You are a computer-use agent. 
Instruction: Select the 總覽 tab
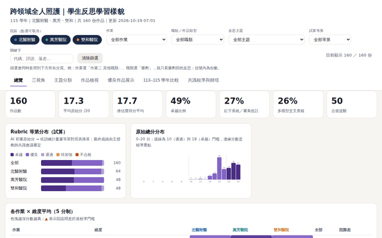[x=19, y=80]
